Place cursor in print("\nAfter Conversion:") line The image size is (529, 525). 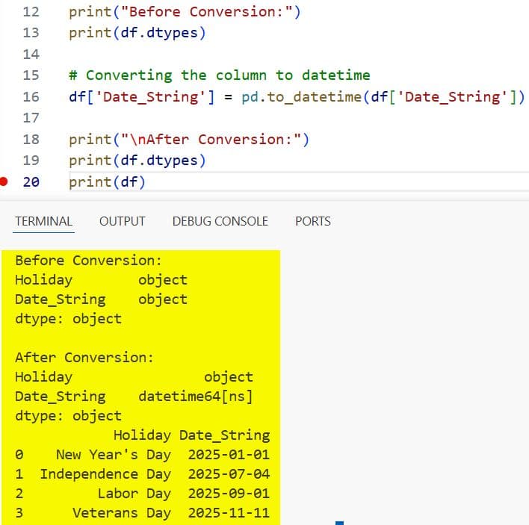point(189,140)
